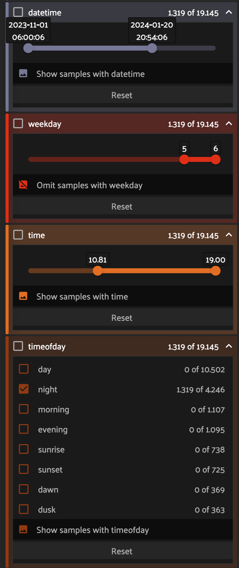Viewport: 239px width, 568px height.
Task: Click the image icon beside Show samples with datetime
Action: pyautogui.click(x=23, y=73)
